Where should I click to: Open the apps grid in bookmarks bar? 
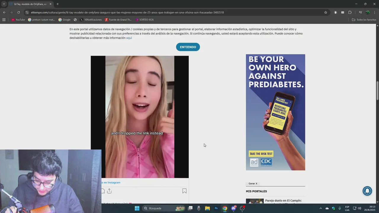point(4,20)
